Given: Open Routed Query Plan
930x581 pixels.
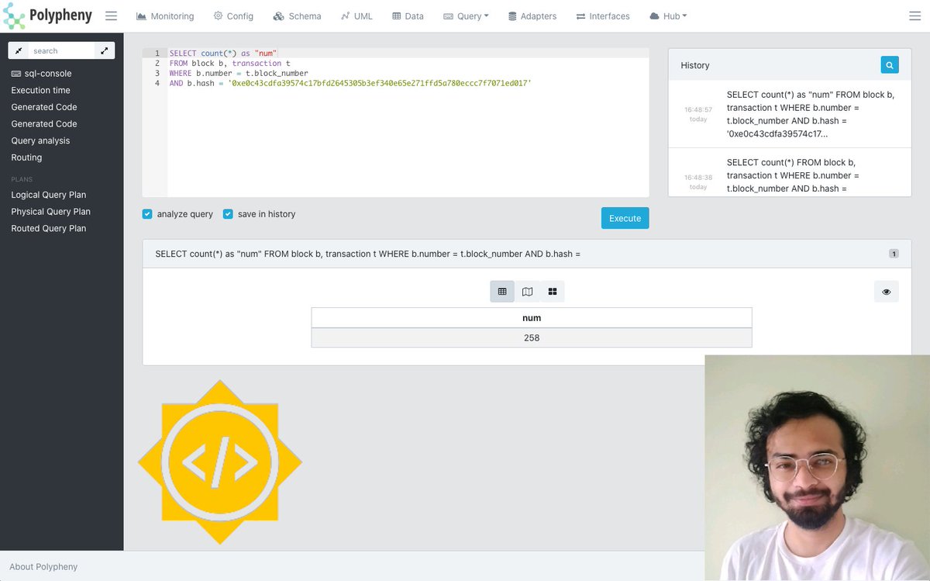Looking at the screenshot, I should [x=48, y=229].
